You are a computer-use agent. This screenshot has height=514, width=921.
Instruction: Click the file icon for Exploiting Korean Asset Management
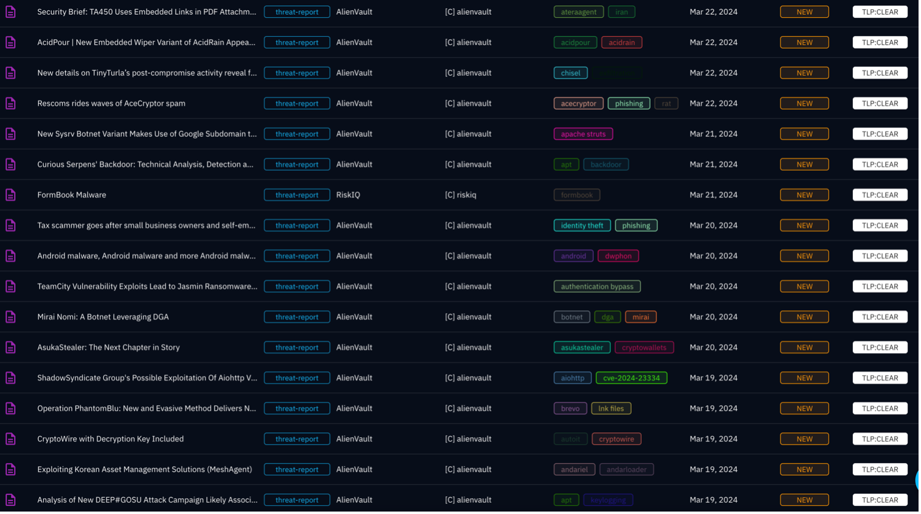(10, 469)
